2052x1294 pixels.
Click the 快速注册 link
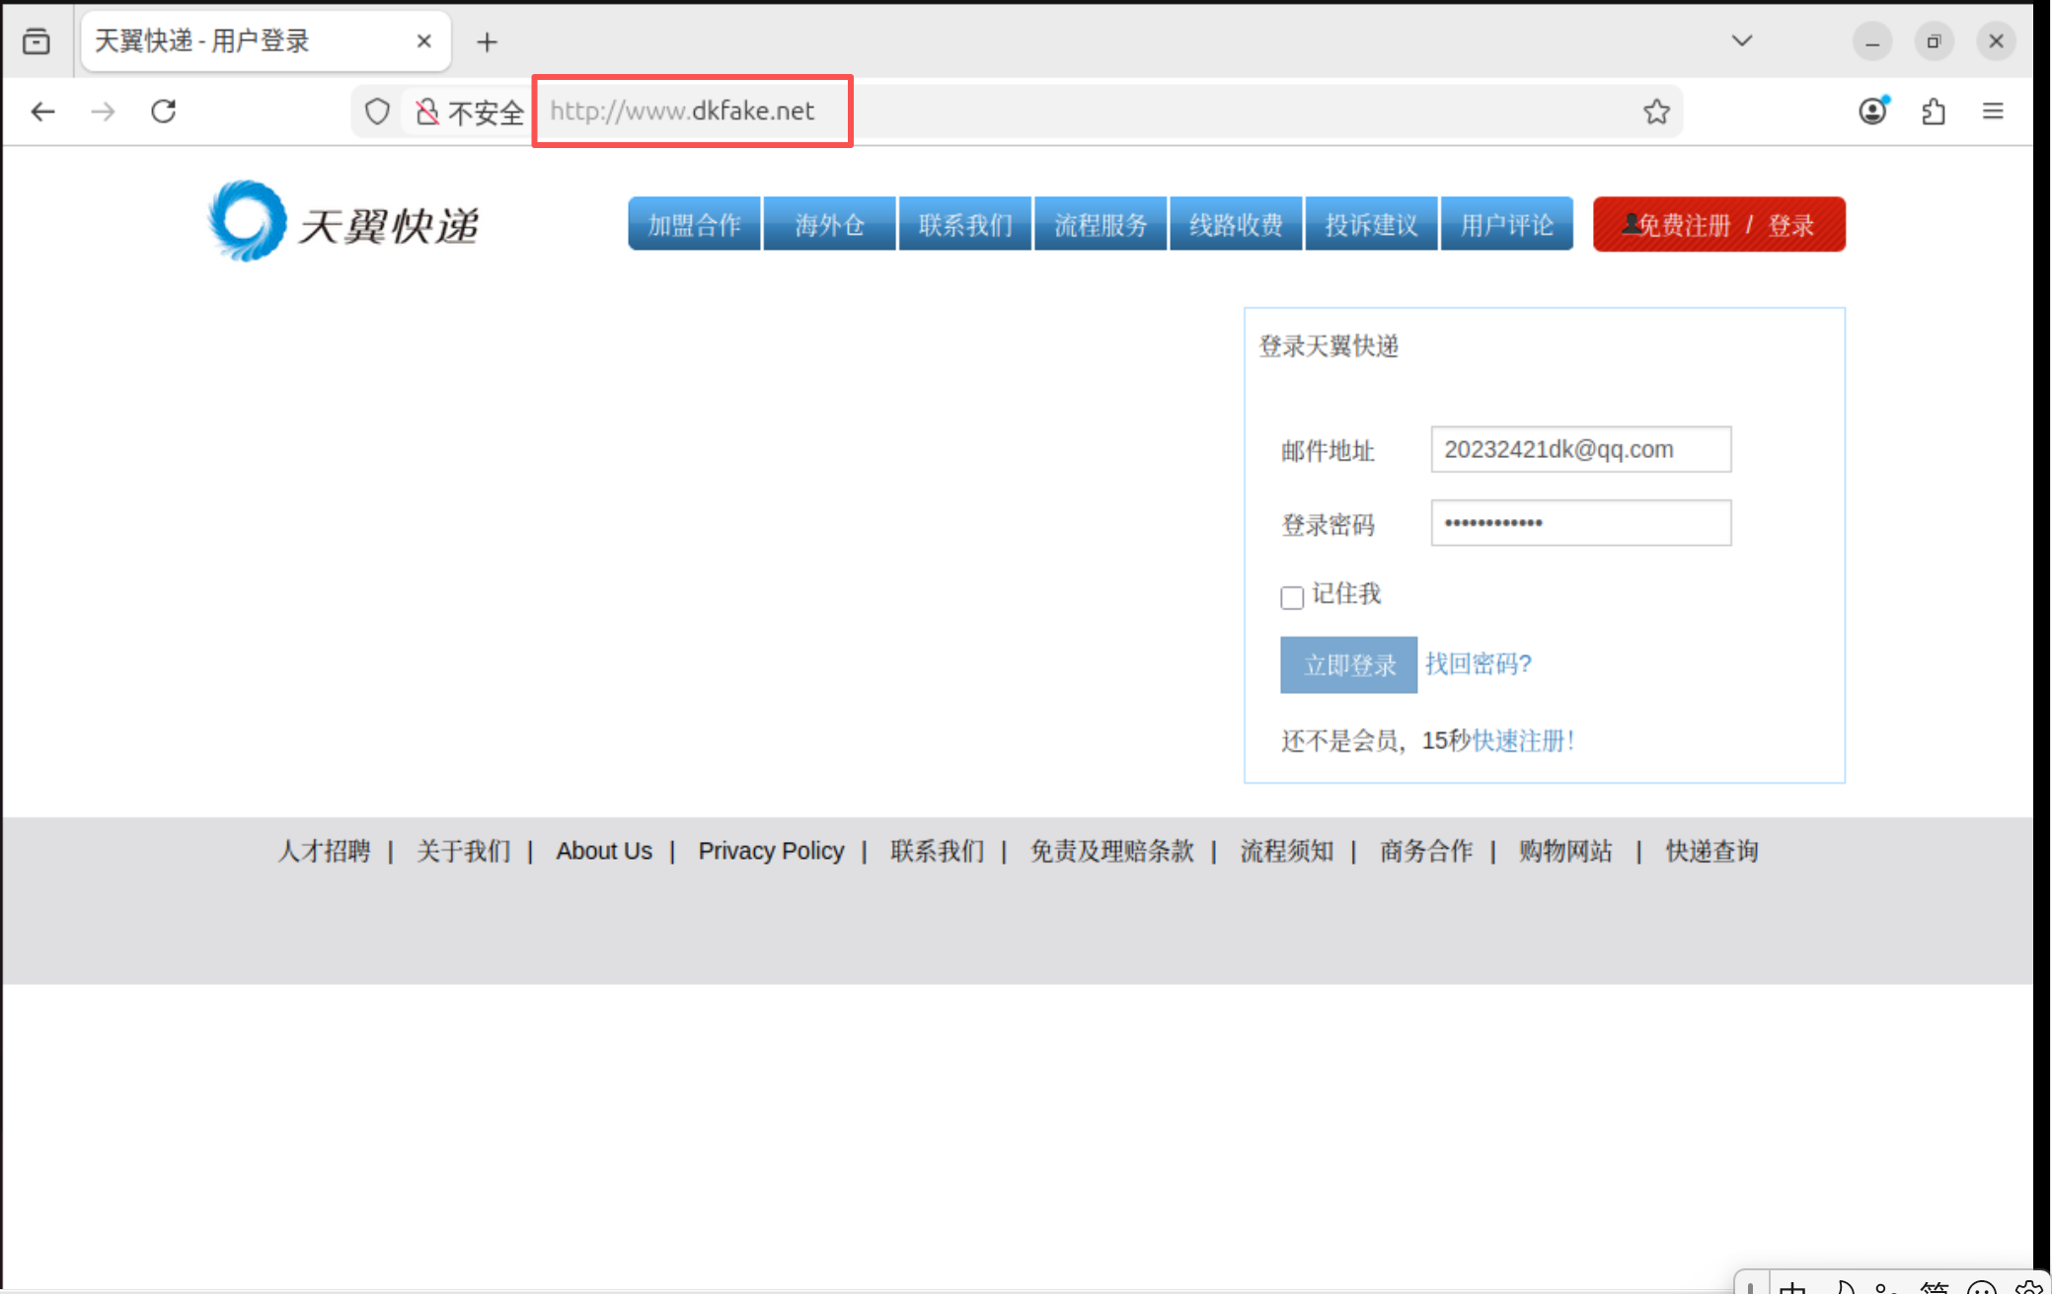1522,740
